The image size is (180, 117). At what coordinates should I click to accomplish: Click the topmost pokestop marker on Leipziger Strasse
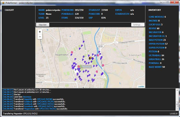tap(84, 42)
